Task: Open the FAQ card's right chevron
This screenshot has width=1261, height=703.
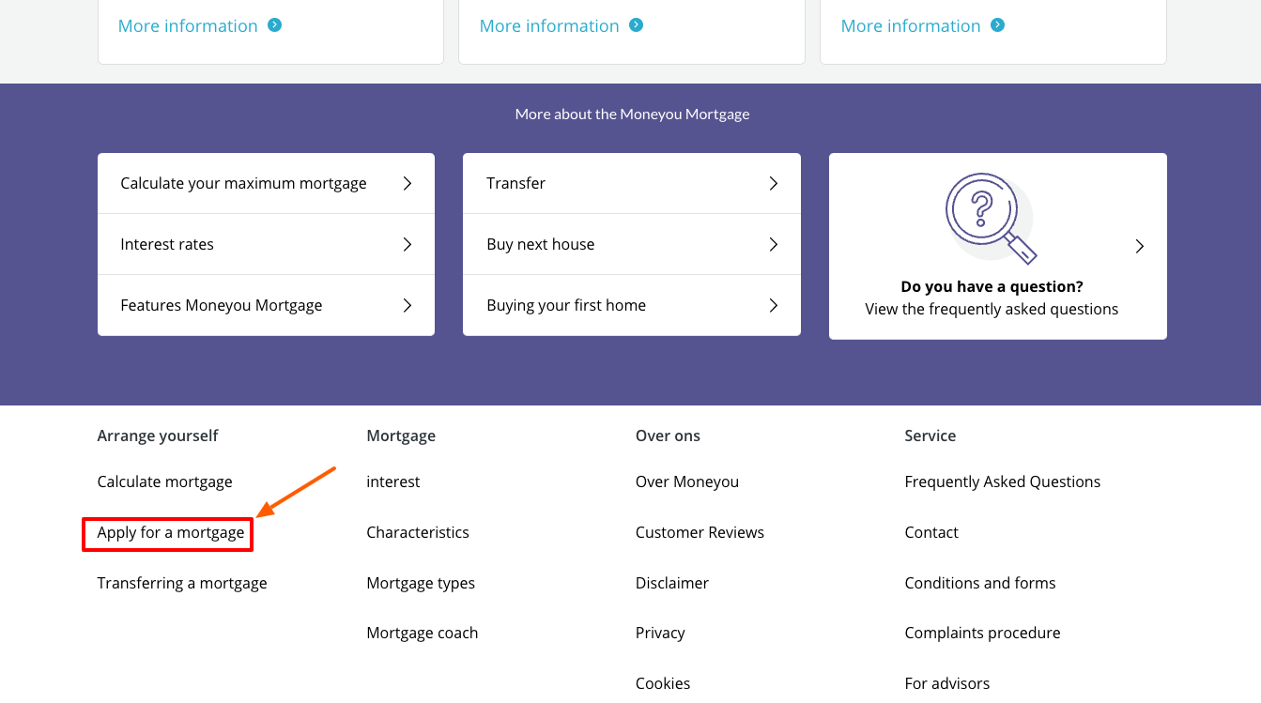Action: click(x=1139, y=247)
